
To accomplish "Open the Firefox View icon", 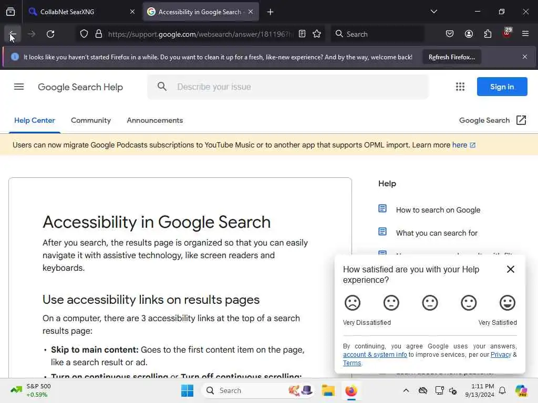I will click(11, 12).
